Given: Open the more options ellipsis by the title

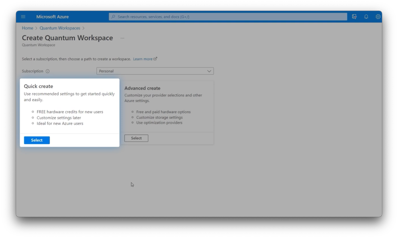Looking at the screenshot, I should pos(122,38).
